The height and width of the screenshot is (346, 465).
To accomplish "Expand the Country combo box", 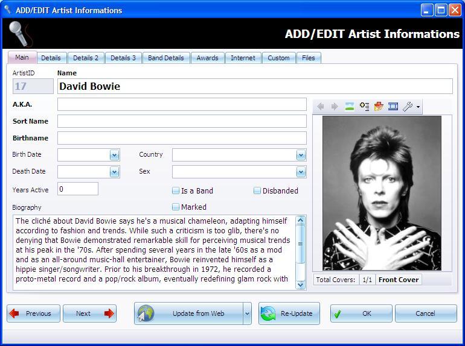I will click(301, 155).
